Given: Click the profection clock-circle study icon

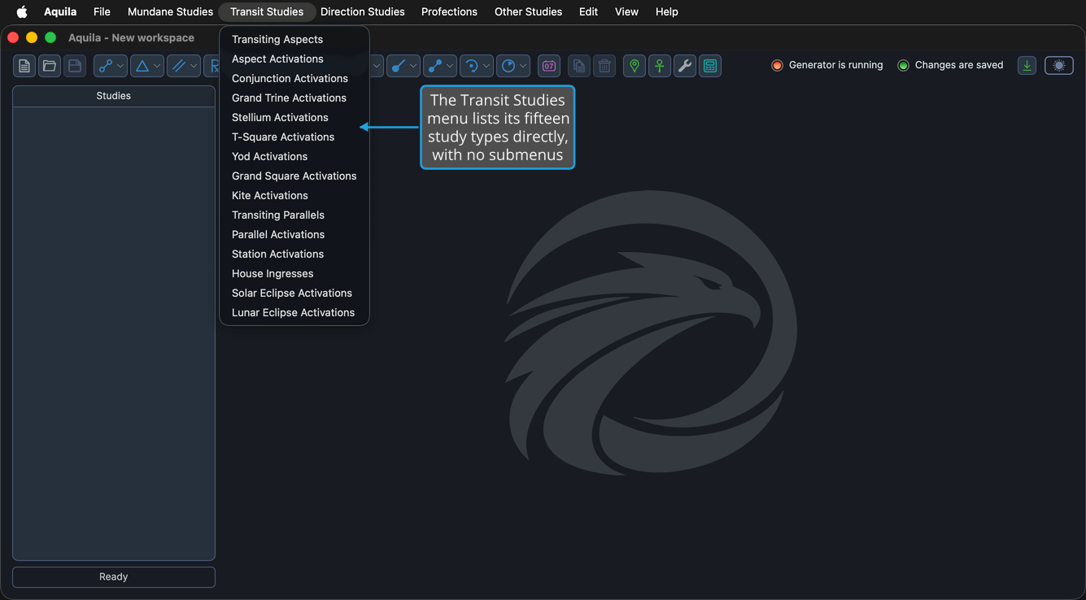Looking at the screenshot, I should coord(508,66).
